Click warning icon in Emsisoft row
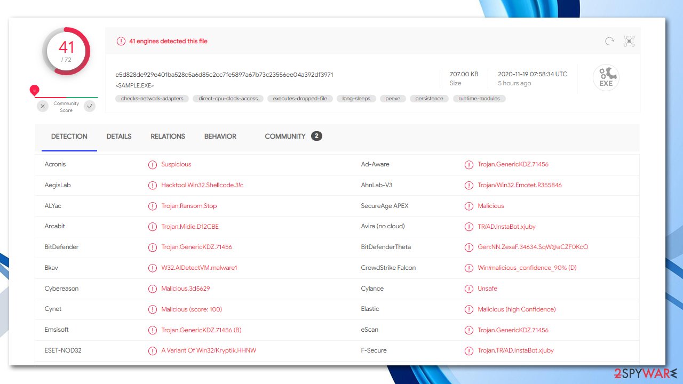 tap(153, 330)
